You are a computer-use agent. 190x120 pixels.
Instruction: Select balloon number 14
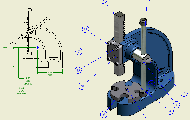coord(86,29)
